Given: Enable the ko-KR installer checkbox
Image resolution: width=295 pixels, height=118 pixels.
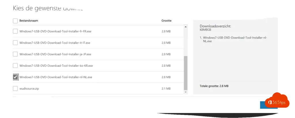Looking at the screenshot, I should tap(15, 66).
